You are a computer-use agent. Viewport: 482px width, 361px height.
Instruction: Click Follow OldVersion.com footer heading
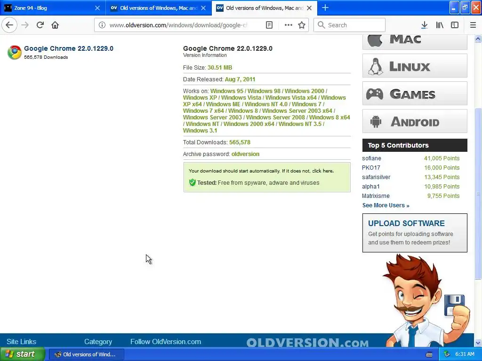click(166, 342)
